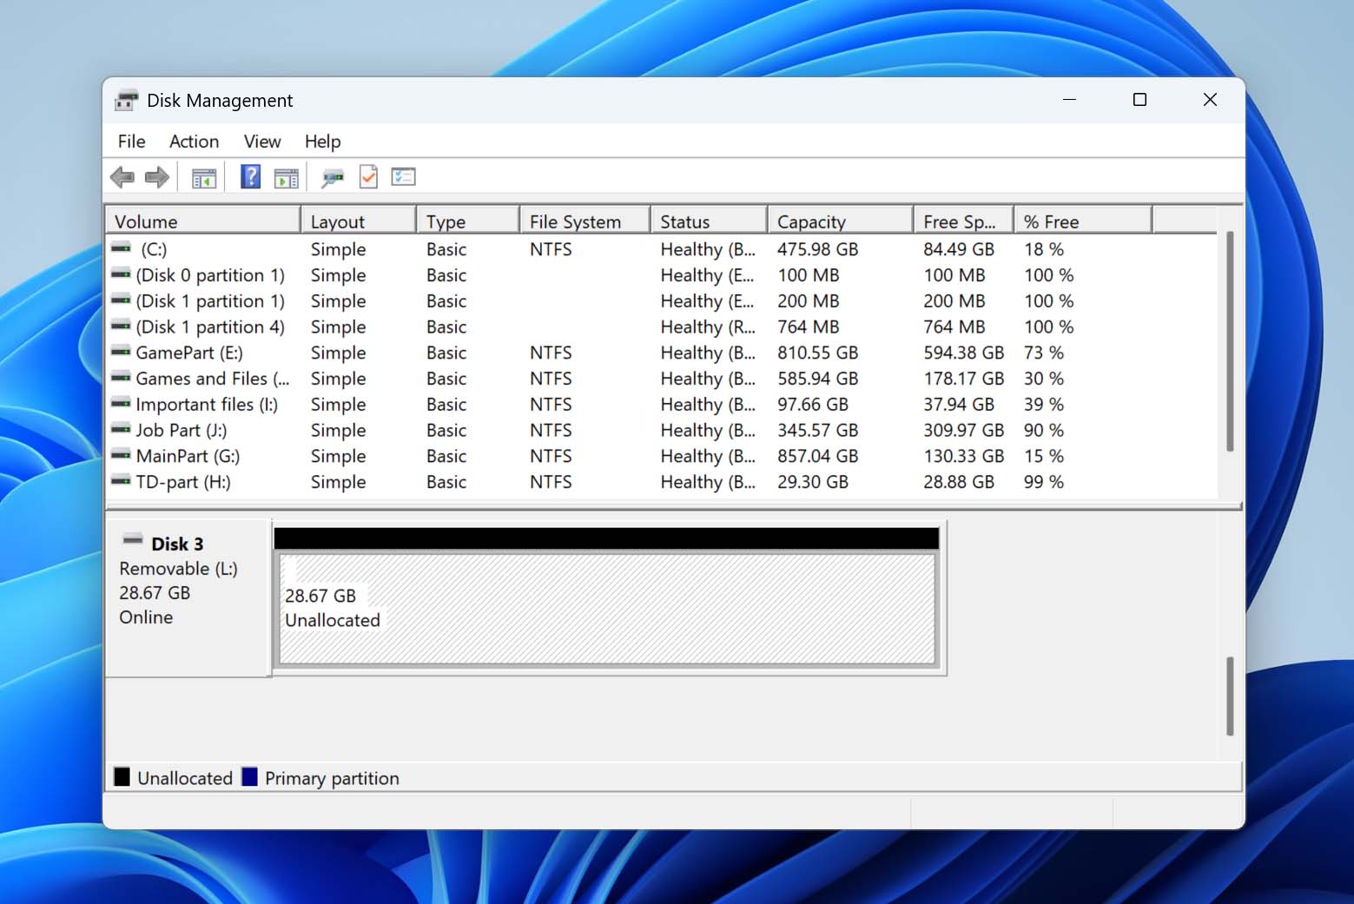Image resolution: width=1354 pixels, height=904 pixels.
Task: Click the Unallocated legend label text
Action: click(185, 778)
